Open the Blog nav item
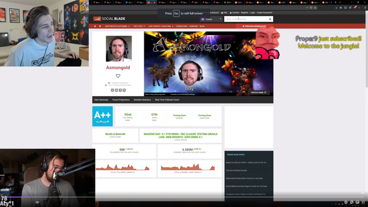The height and width of the screenshot is (207, 368). [x=202, y=26]
